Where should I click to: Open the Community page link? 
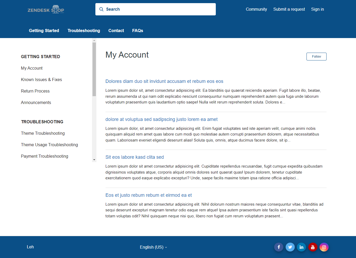(x=256, y=9)
